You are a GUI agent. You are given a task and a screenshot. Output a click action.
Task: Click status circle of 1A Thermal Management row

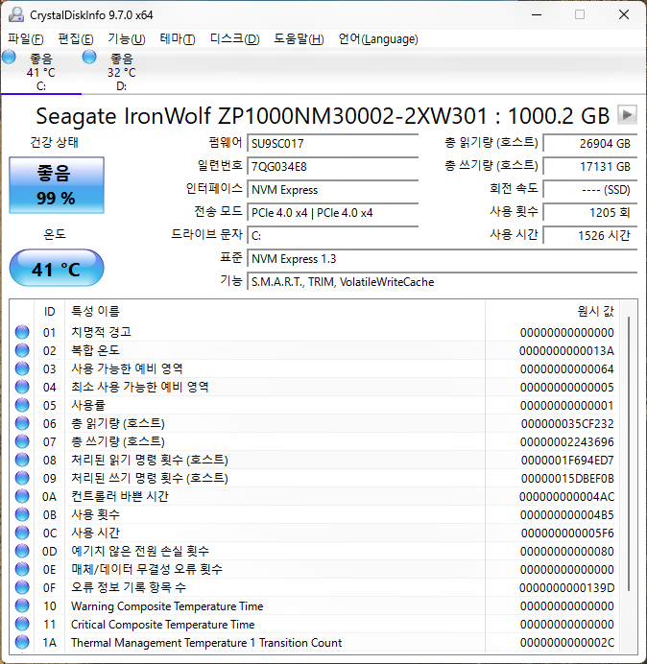22,642
